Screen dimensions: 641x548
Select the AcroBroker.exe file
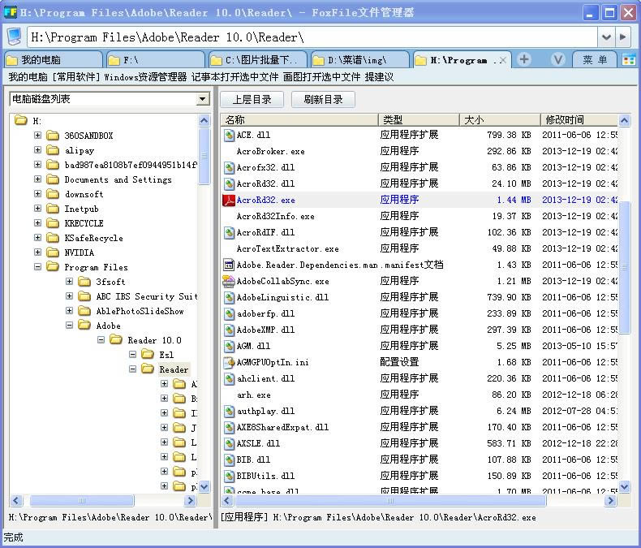click(271, 151)
